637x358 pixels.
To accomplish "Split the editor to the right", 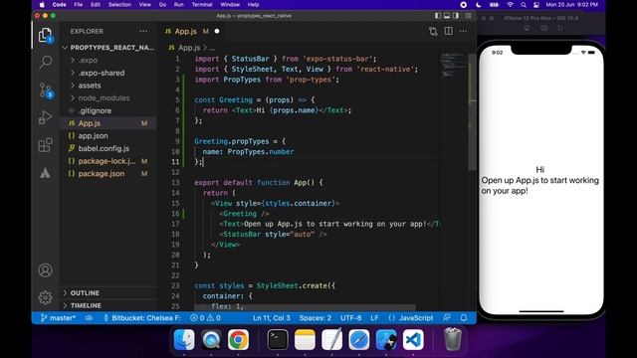I will click(449, 31).
